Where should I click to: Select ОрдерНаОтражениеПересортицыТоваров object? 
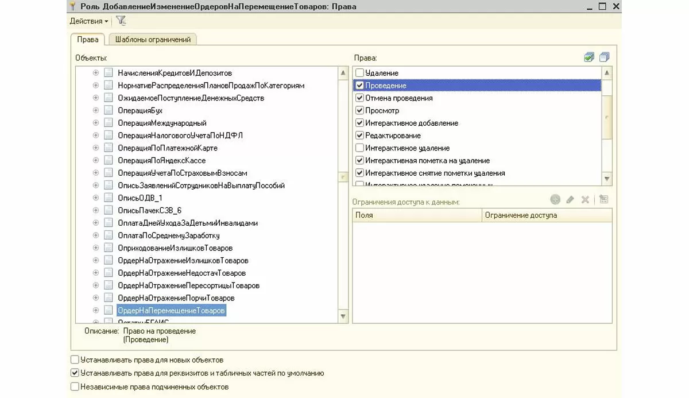[x=189, y=285]
